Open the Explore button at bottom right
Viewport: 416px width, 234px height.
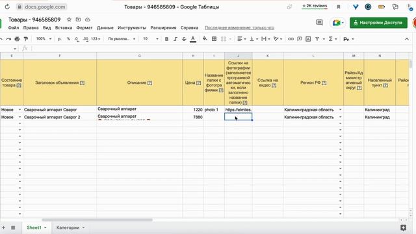[403, 227]
